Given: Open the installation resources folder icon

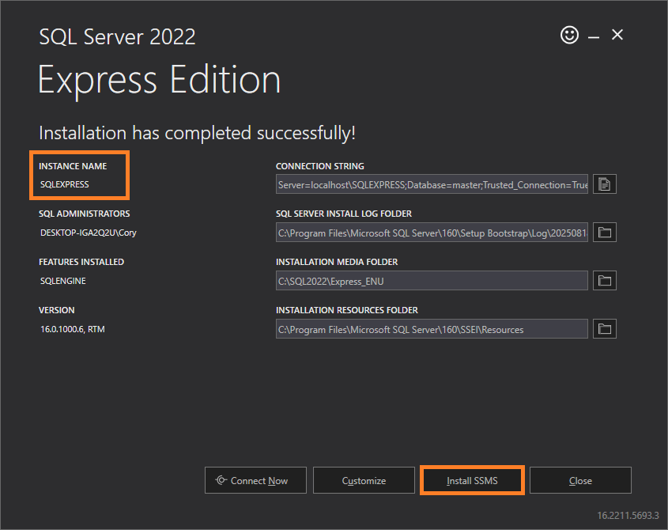Looking at the screenshot, I should (x=605, y=329).
